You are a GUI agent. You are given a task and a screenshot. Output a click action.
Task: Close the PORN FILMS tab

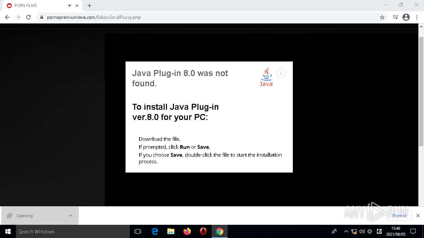coord(77,6)
